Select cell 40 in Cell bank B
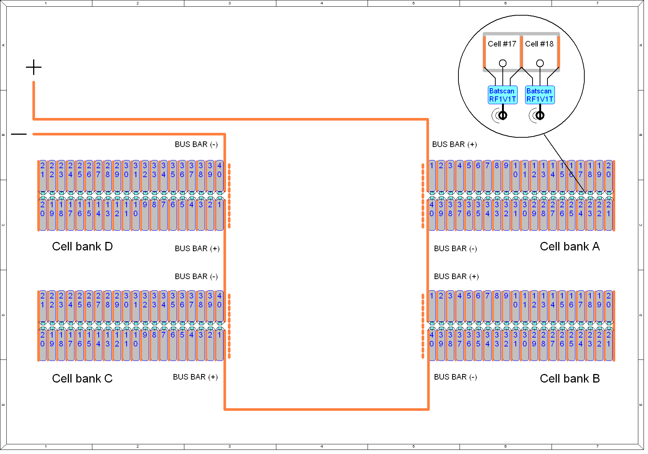 coord(432,345)
